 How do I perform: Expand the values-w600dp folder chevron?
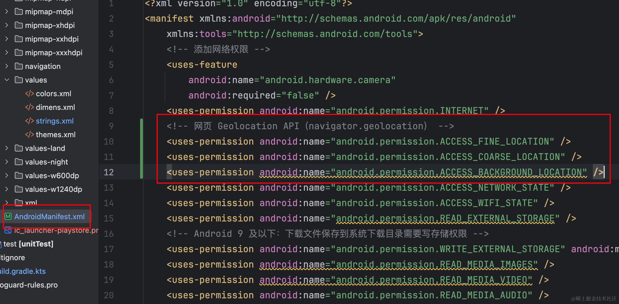[x=7, y=176]
